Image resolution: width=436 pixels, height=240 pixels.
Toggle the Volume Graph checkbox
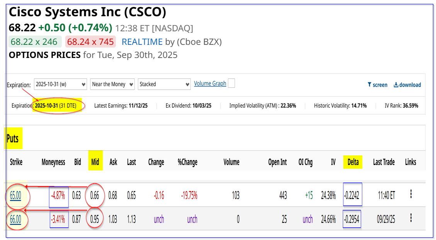[231, 83]
